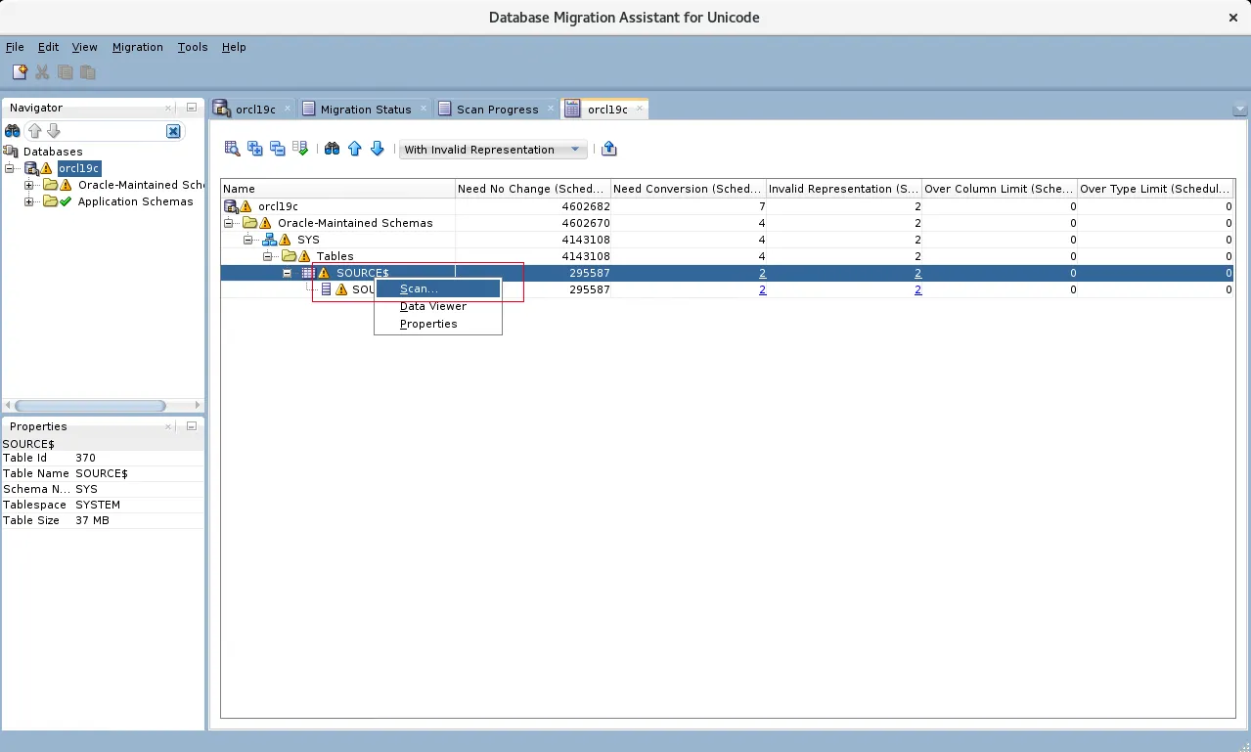
Task: Collapse the Tables folder node
Action: [x=268, y=256]
